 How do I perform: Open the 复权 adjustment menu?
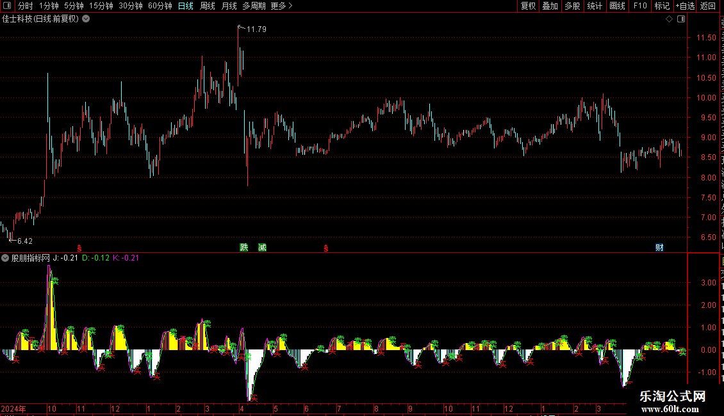[x=528, y=6]
